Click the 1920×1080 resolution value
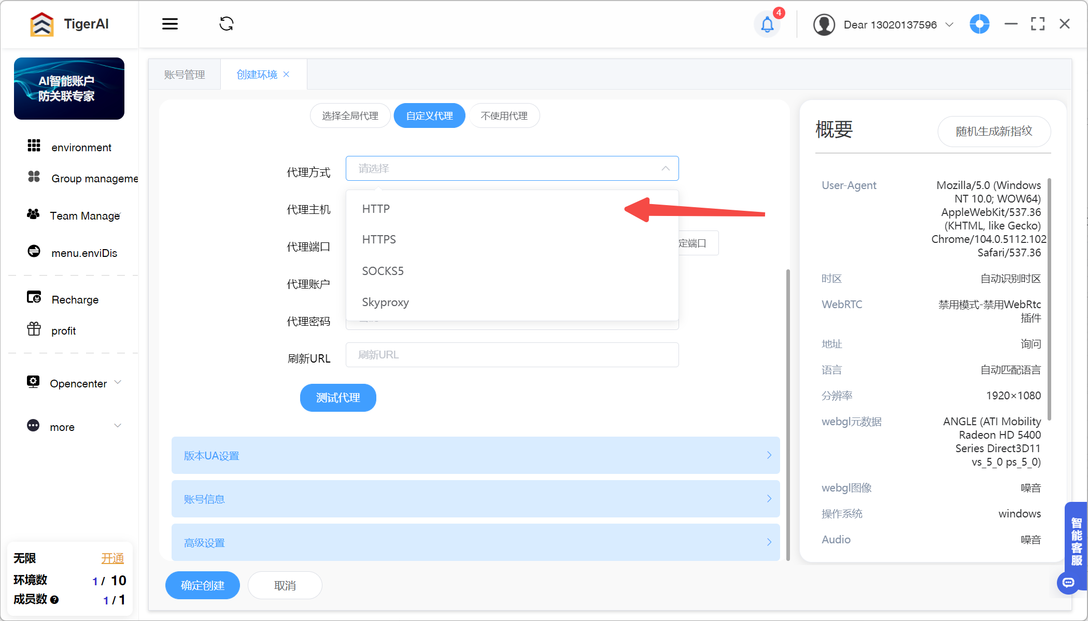This screenshot has height=621, width=1088. pyautogui.click(x=1013, y=395)
